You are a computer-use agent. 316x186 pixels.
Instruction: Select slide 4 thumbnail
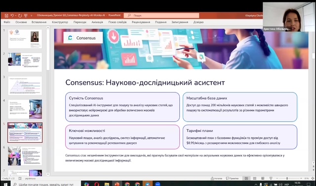pyautogui.click(x=25, y=109)
